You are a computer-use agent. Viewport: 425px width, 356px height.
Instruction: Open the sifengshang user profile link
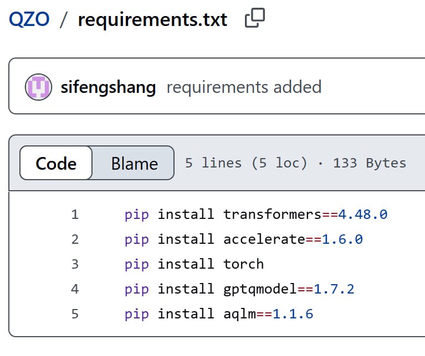tap(107, 87)
